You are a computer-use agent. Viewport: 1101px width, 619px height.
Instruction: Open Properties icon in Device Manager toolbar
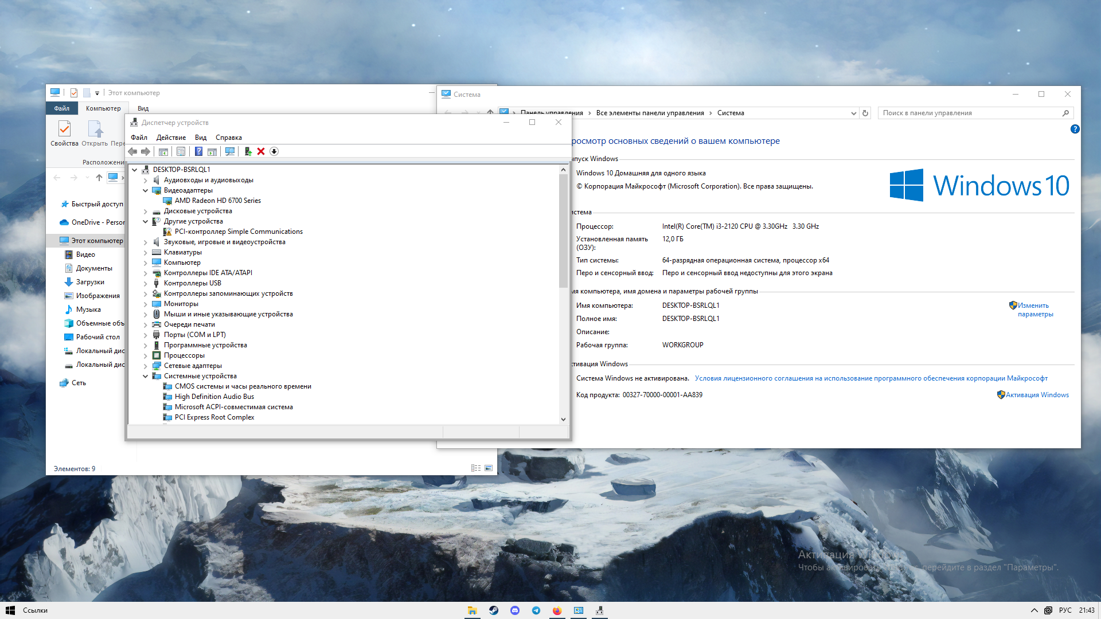[181, 151]
